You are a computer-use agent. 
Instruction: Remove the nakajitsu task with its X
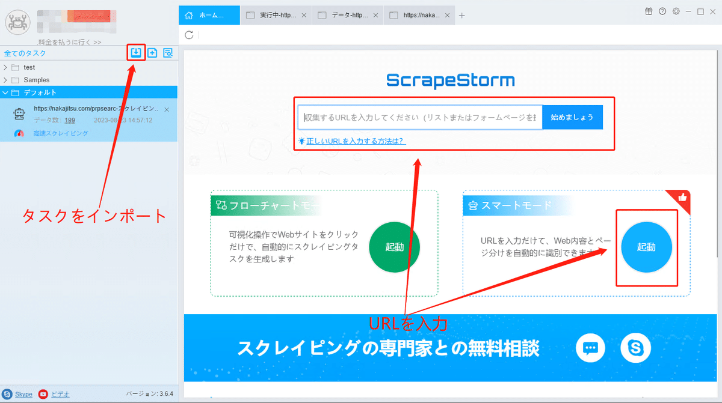pos(167,110)
